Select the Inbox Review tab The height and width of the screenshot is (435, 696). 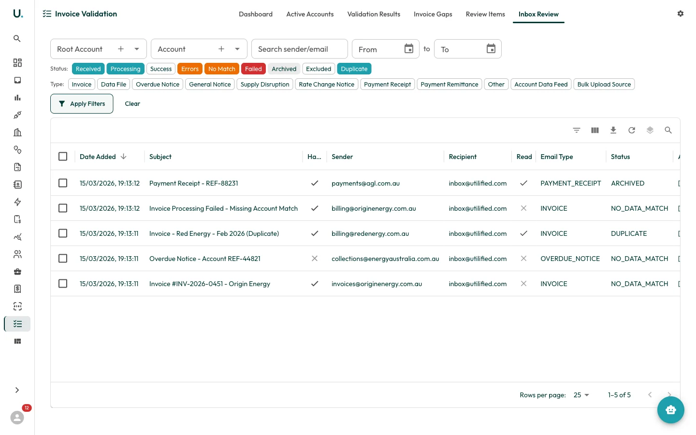(x=538, y=14)
